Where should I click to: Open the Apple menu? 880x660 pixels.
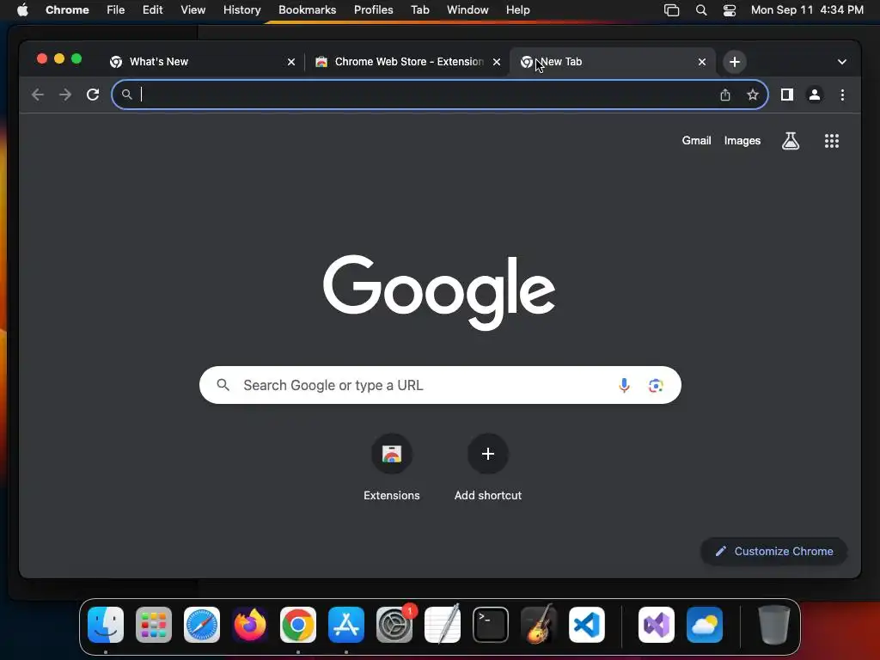point(22,10)
